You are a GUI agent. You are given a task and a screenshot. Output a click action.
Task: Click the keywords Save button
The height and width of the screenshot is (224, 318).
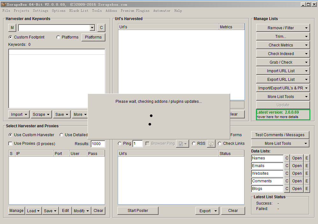click(62, 115)
